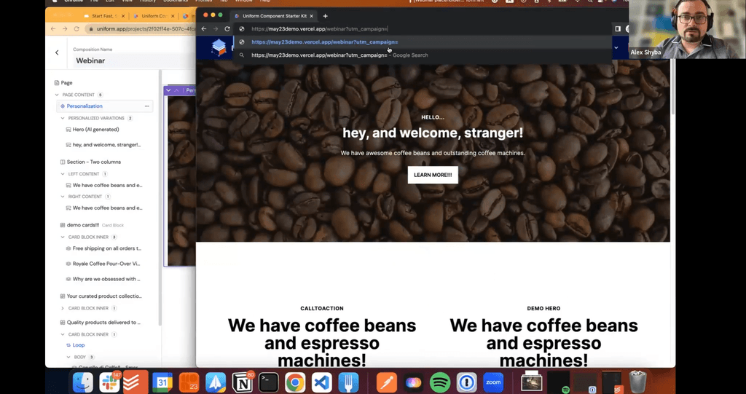Select the Uniform Component Starter Kit tab
The height and width of the screenshot is (394, 746).
point(274,16)
